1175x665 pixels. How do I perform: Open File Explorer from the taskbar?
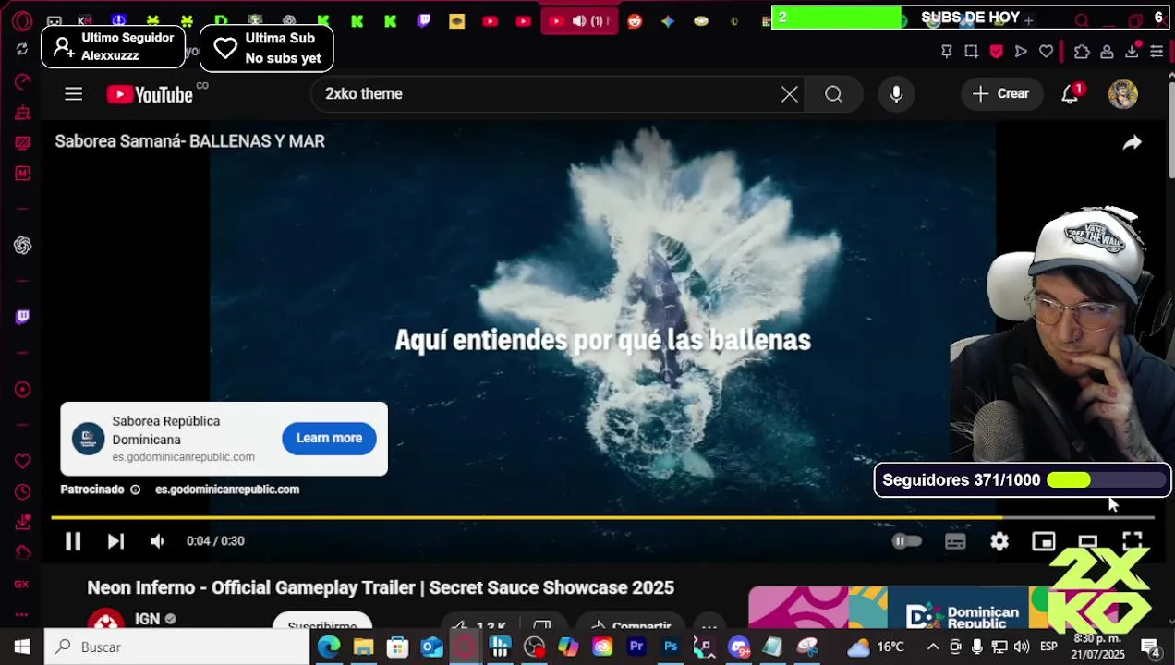(363, 647)
